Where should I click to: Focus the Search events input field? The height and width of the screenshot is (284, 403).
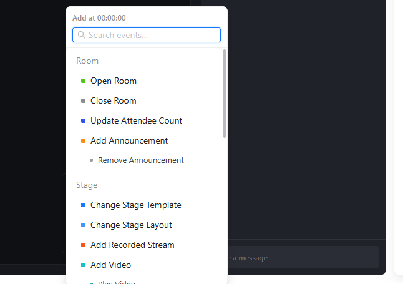tap(147, 35)
